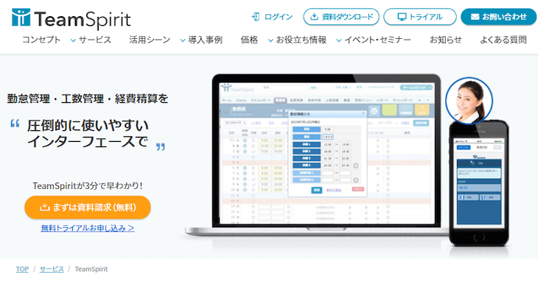Click the woman's circular portrait photo
This screenshot has width=538, height=303.
coord(469,100)
